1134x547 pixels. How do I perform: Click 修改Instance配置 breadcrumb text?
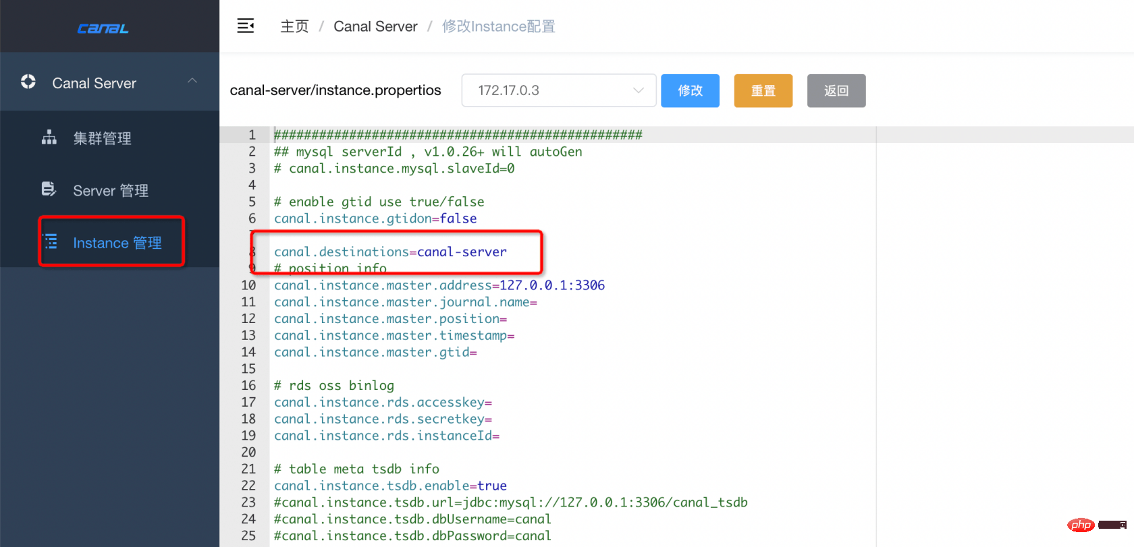point(498,26)
